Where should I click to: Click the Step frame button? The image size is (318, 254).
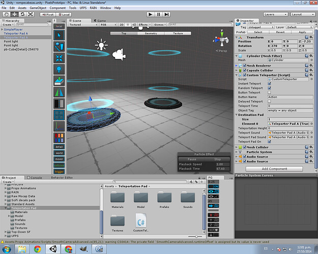(x=166, y=14)
